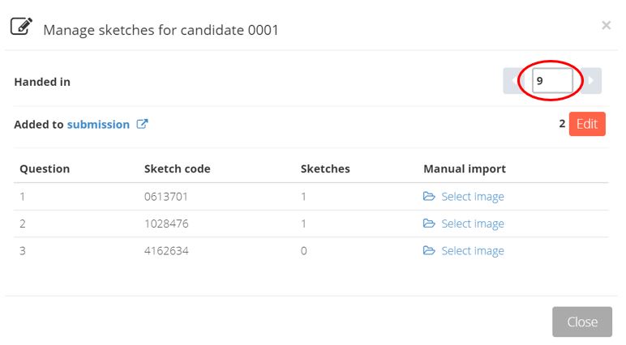Click folder icon for question 3 import
626x345 pixels.
pyautogui.click(x=429, y=250)
